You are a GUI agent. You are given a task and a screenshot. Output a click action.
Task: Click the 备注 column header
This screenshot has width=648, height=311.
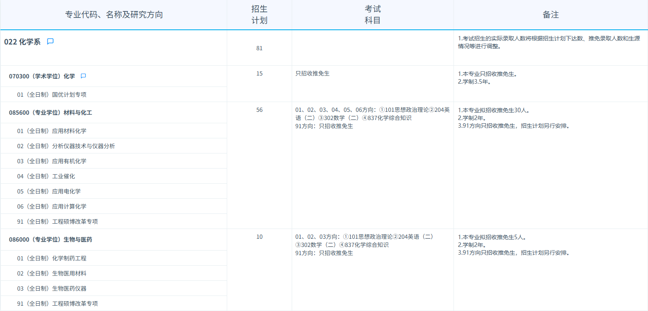[550, 15]
